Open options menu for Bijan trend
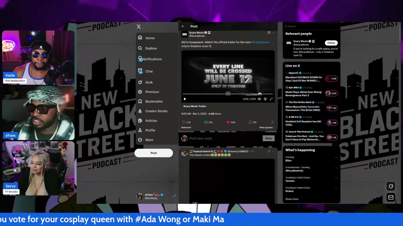Viewport: 403px width, 226px height. pyautogui.click(x=336, y=158)
